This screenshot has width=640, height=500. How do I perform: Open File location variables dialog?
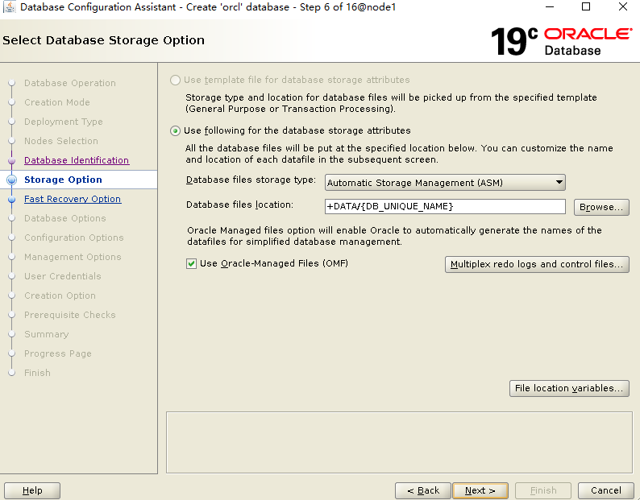[569, 388]
